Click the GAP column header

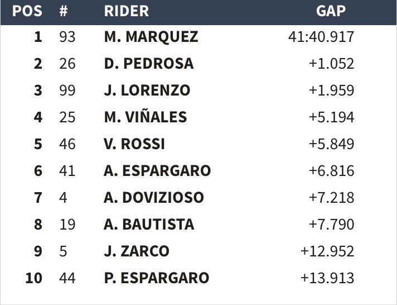tap(331, 11)
